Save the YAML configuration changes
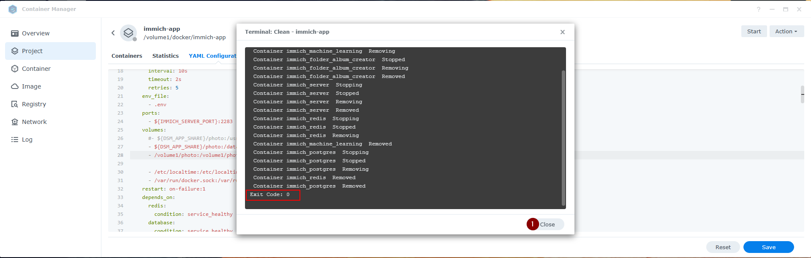This screenshot has width=811, height=258. pos(768,247)
